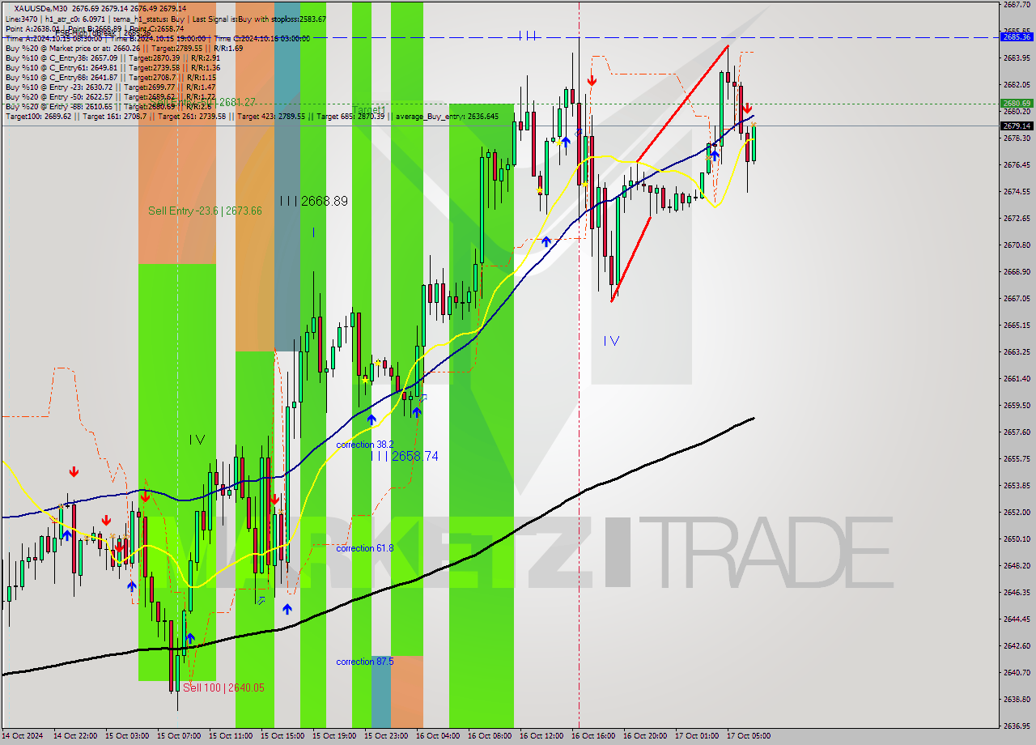Screen dimensions: 1036x745
Task: Click the XAUUSDe,M30 symbol title
Action: point(42,8)
